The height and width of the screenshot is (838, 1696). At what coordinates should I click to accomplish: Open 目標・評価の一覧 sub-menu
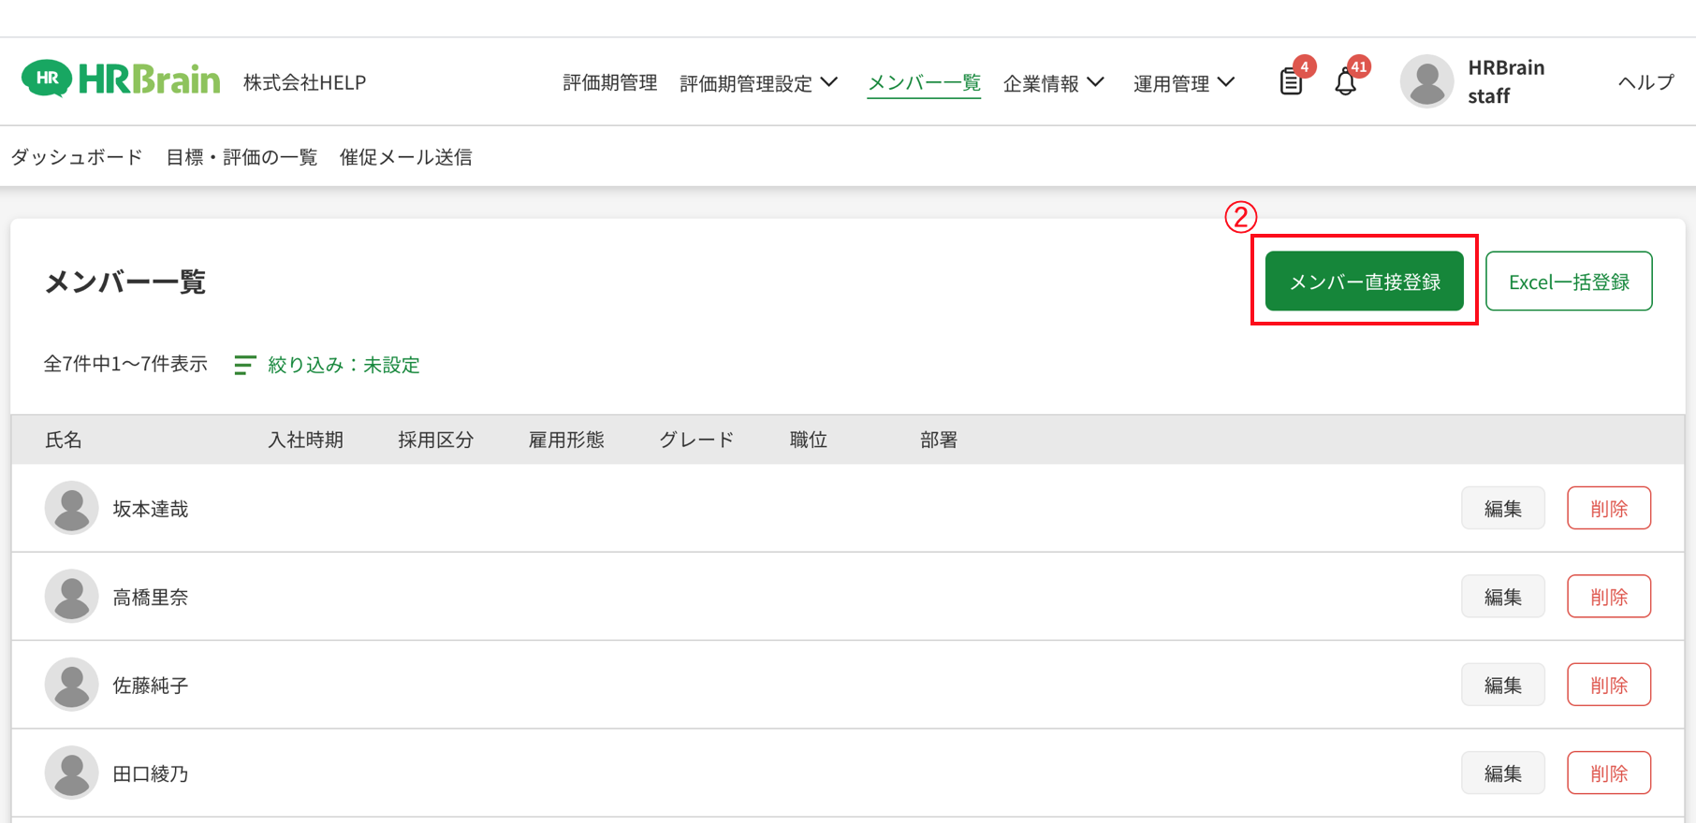(241, 156)
